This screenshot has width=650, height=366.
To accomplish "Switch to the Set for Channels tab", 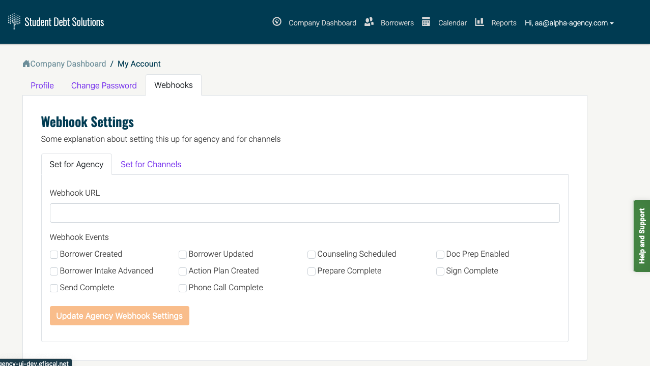I will [x=151, y=164].
